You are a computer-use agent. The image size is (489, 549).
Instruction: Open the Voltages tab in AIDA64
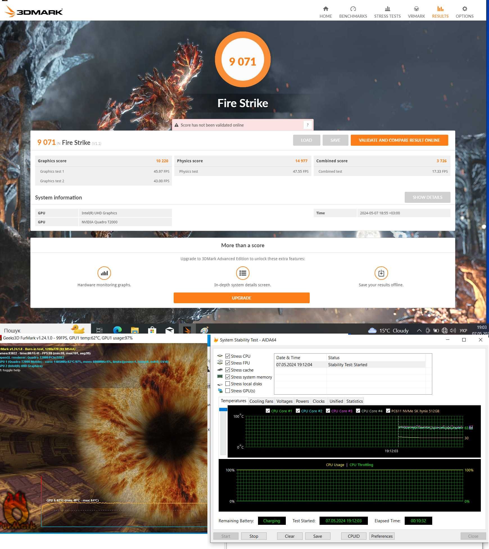pyautogui.click(x=284, y=401)
